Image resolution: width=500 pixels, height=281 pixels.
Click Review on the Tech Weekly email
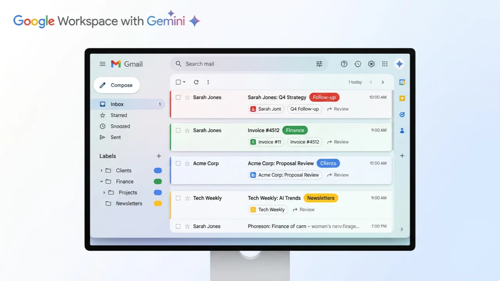pyautogui.click(x=304, y=210)
